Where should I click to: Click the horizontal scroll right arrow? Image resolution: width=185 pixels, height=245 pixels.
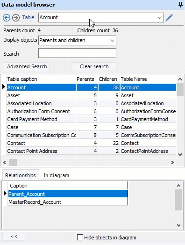pyautogui.click(x=172, y=163)
